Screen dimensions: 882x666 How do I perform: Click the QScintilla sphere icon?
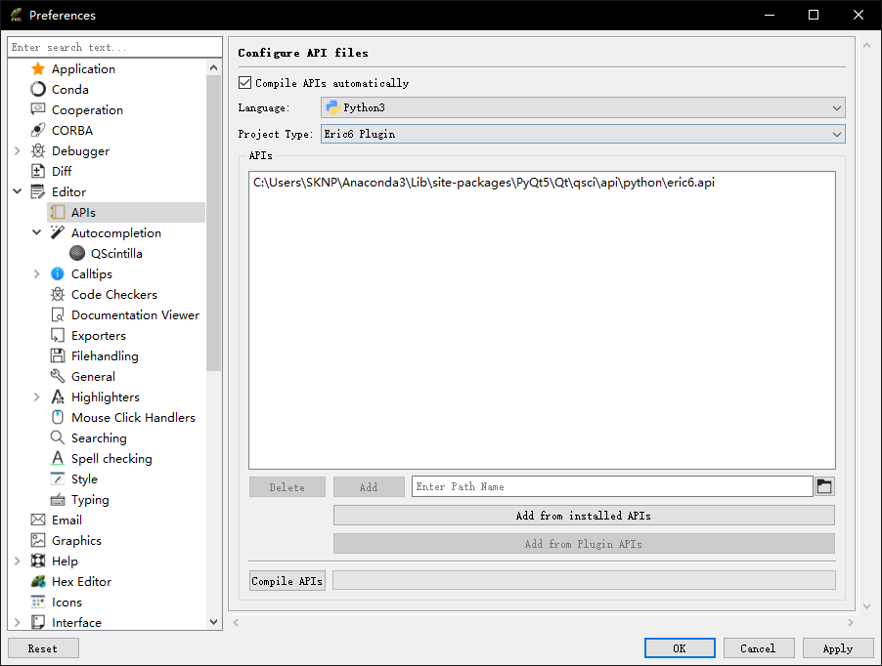(x=77, y=253)
